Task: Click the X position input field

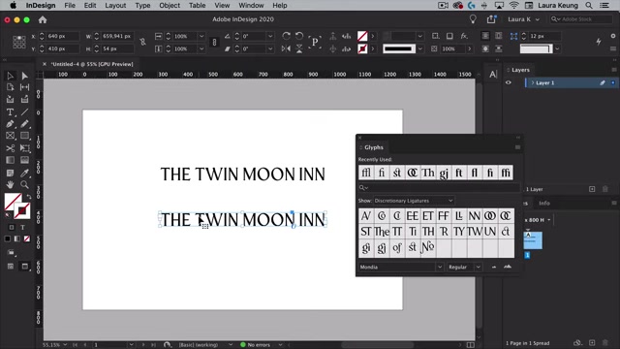Action: pos(62,36)
